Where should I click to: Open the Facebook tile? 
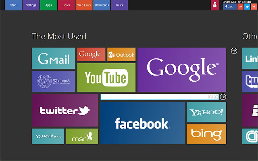click(x=142, y=123)
